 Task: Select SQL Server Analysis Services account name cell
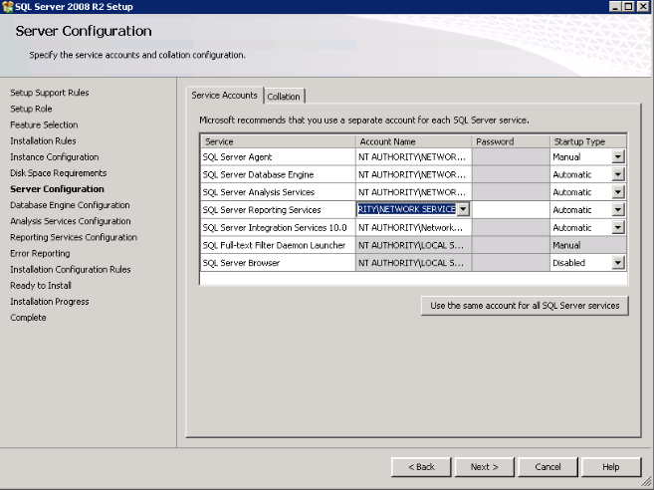[x=413, y=192]
